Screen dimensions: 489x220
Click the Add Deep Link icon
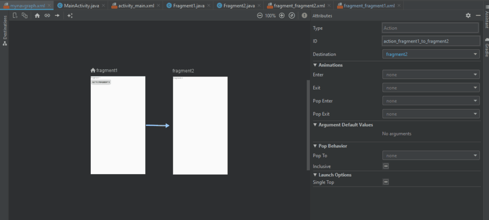(x=47, y=15)
